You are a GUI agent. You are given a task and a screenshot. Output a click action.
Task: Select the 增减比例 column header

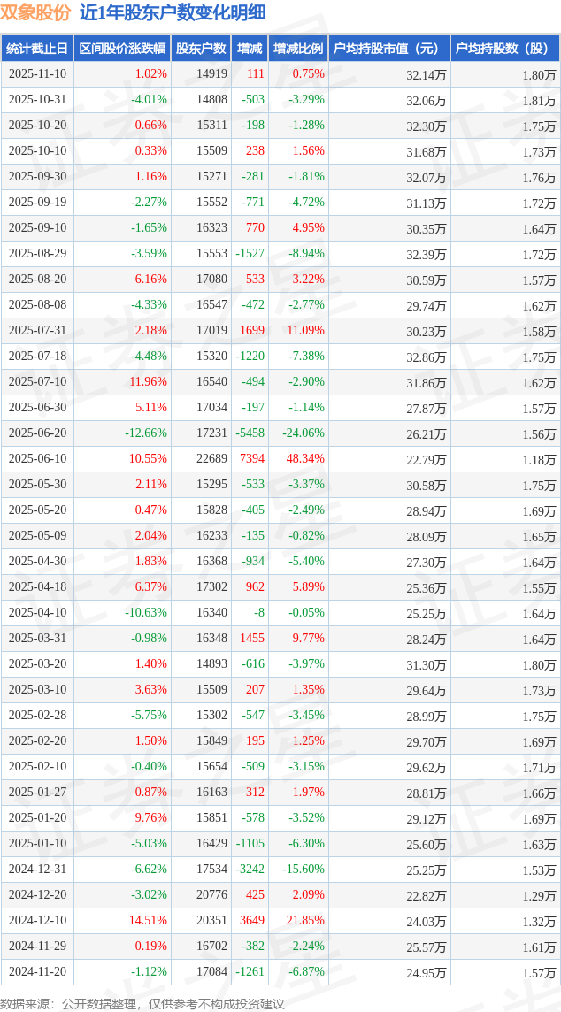(x=298, y=49)
